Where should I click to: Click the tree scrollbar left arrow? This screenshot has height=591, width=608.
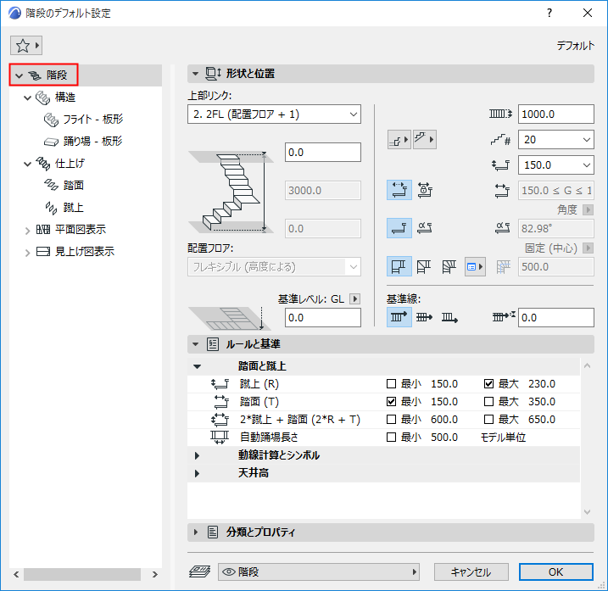pyautogui.click(x=16, y=574)
